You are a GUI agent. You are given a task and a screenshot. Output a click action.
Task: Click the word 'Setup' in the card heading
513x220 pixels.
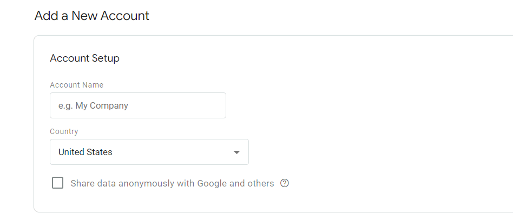pyautogui.click(x=106, y=58)
